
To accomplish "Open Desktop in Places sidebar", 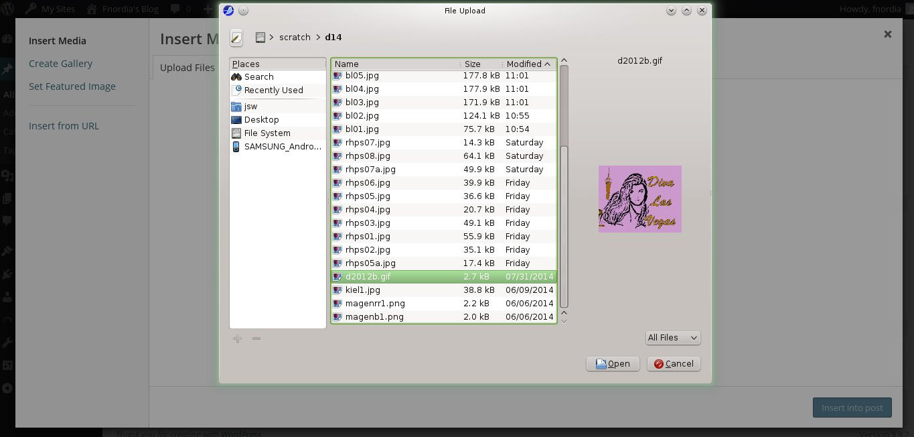I will 278,119.
